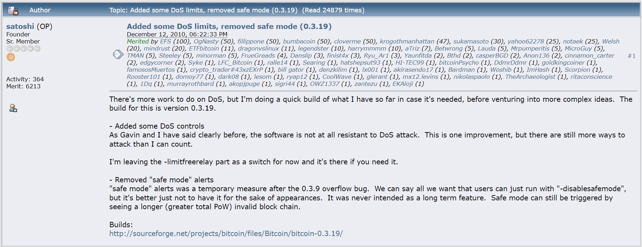Click the locked topic icon in the header bar
The width and height of the screenshot is (642, 247).
click(13, 10)
